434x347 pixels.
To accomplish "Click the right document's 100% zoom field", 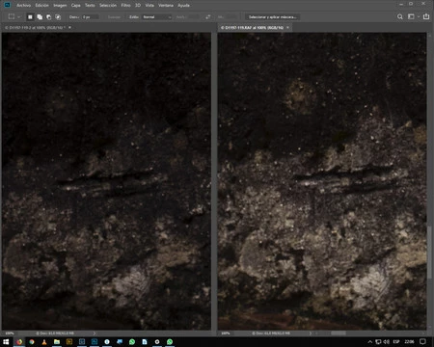I will point(226,334).
